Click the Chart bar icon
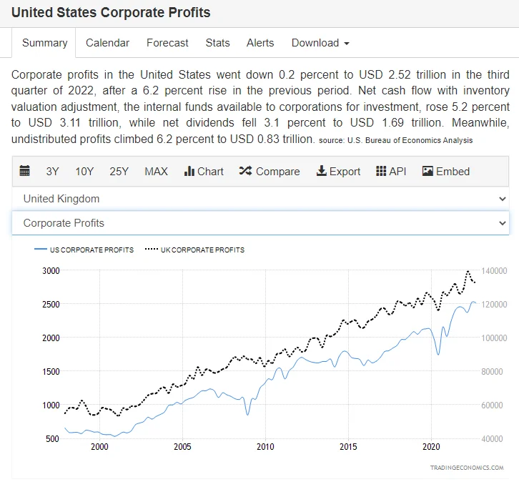Screen dimensions: 519x482 coord(190,172)
